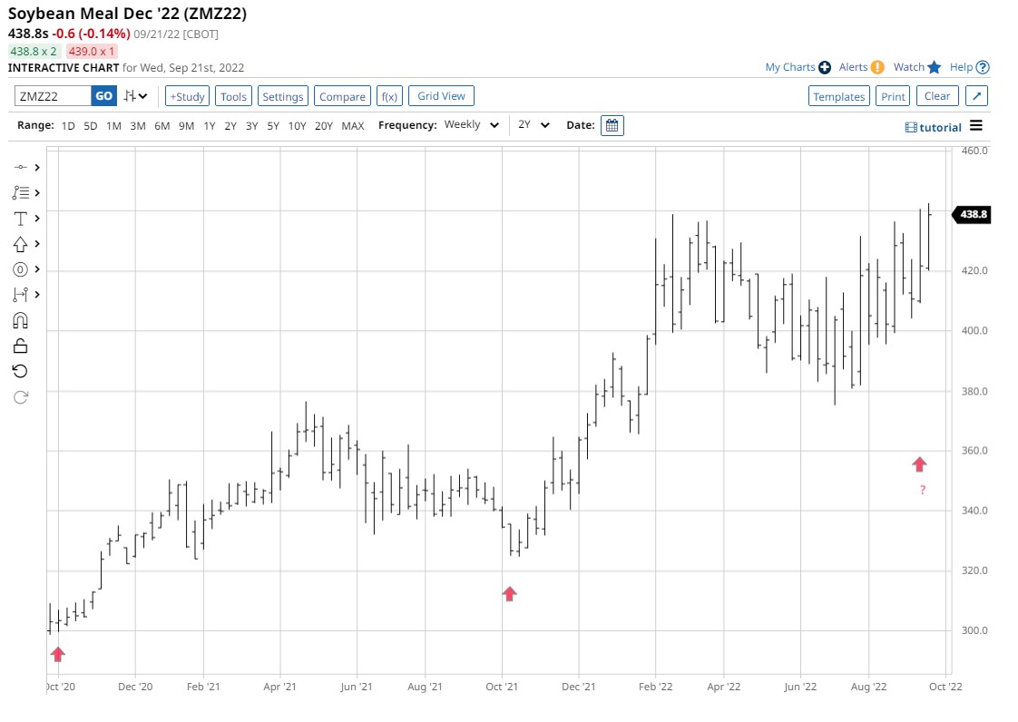Select the 5Y range
Image resolution: width=1018 pixels, height=722 pixels.
pyautogui.click(x=273, y=126)
